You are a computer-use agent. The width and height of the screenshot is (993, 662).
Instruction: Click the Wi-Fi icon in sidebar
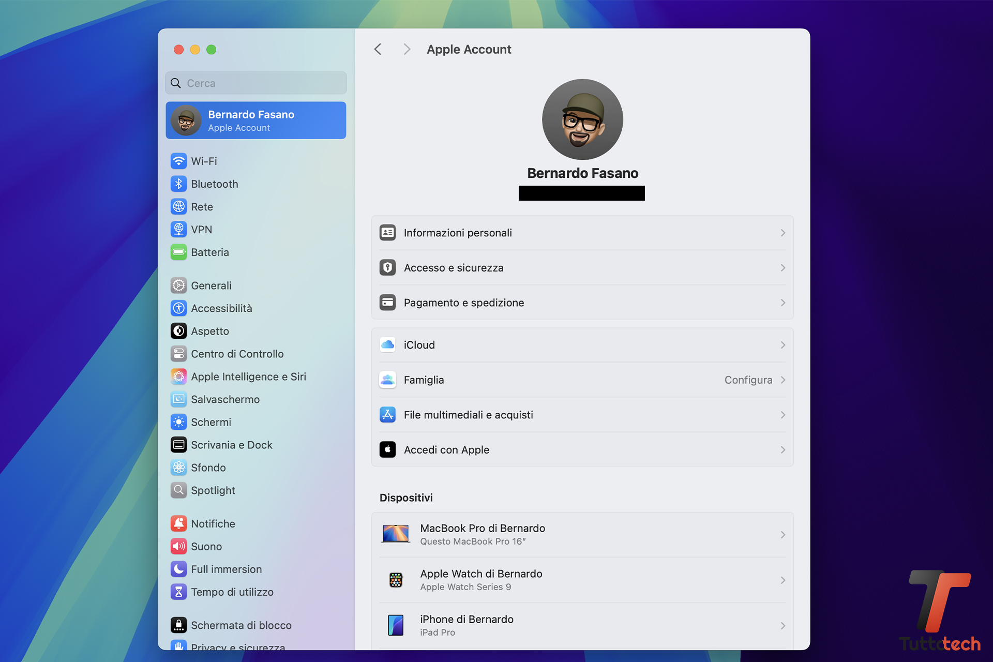[x=178, y=161]
